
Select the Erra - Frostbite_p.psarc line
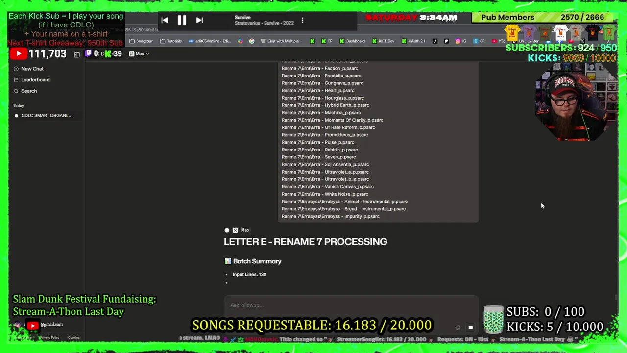[x=321, y=76]
